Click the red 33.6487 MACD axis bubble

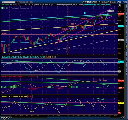(121, 81)
